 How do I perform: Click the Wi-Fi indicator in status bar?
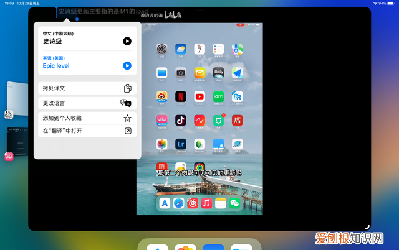[x=375, y=3]
